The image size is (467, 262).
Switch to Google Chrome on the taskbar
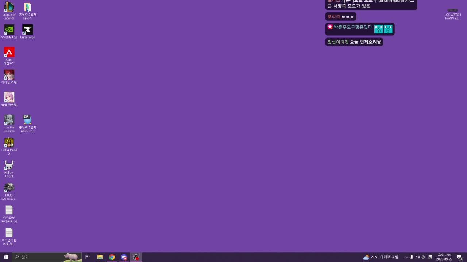(112, 257)
